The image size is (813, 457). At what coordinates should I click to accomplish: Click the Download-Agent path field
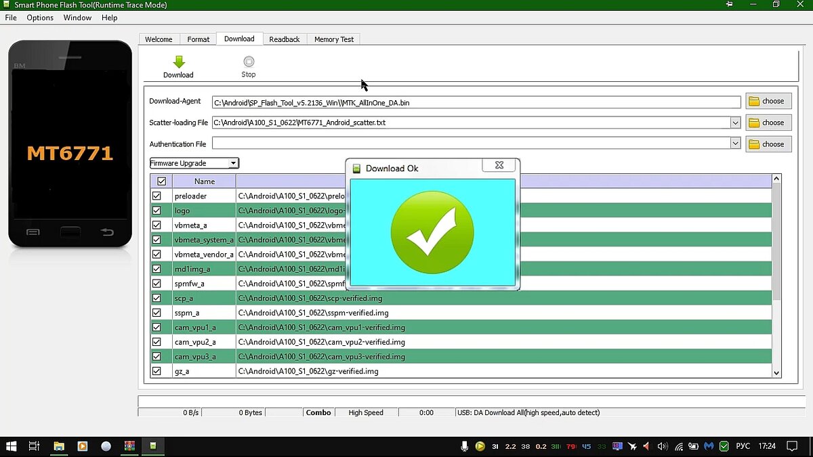(x=476, y=103)
